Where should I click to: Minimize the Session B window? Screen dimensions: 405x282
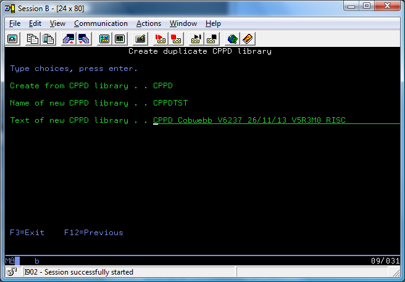[351, 6]
